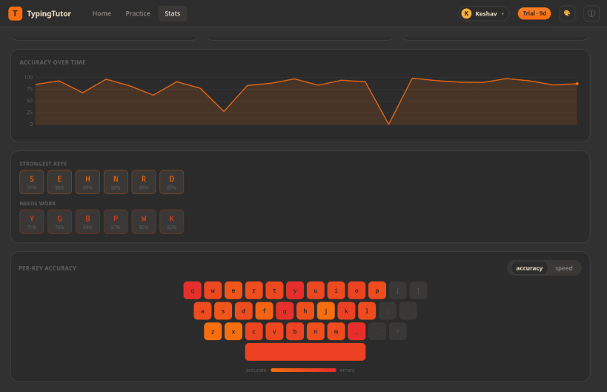607x392 pixels.
Task: Switch heatmap to accuracy mode
Action: pos(529,268)
